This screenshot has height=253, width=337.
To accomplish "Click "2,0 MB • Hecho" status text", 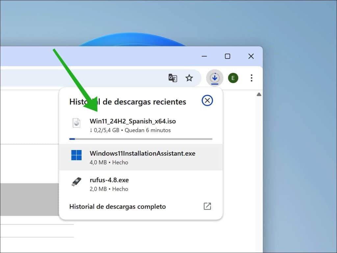I will 109,189.
